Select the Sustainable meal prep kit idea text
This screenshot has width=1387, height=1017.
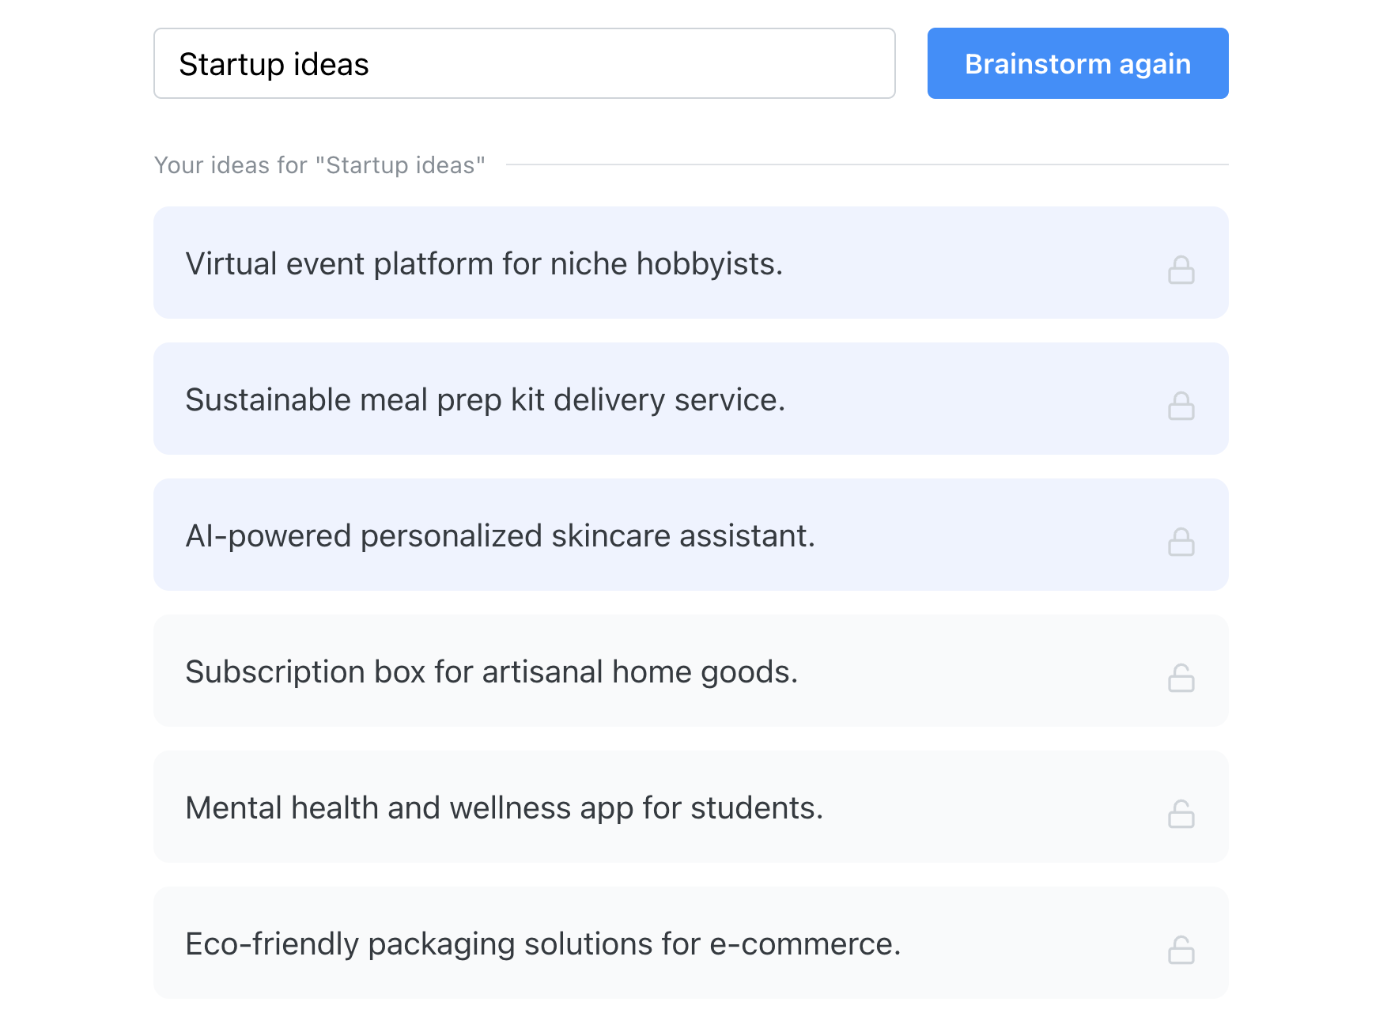(x=485, y=399)
